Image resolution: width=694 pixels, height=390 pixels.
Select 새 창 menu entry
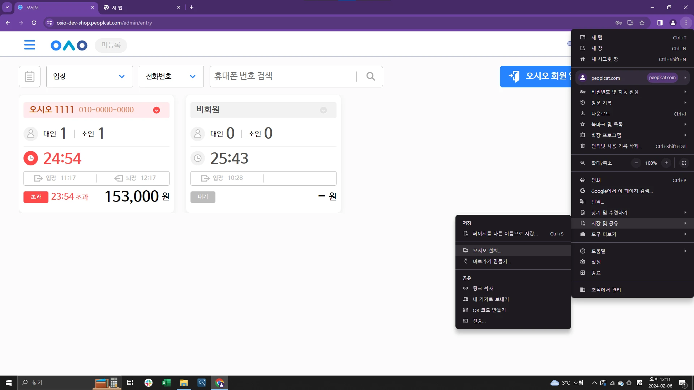[x=633, y=48]
